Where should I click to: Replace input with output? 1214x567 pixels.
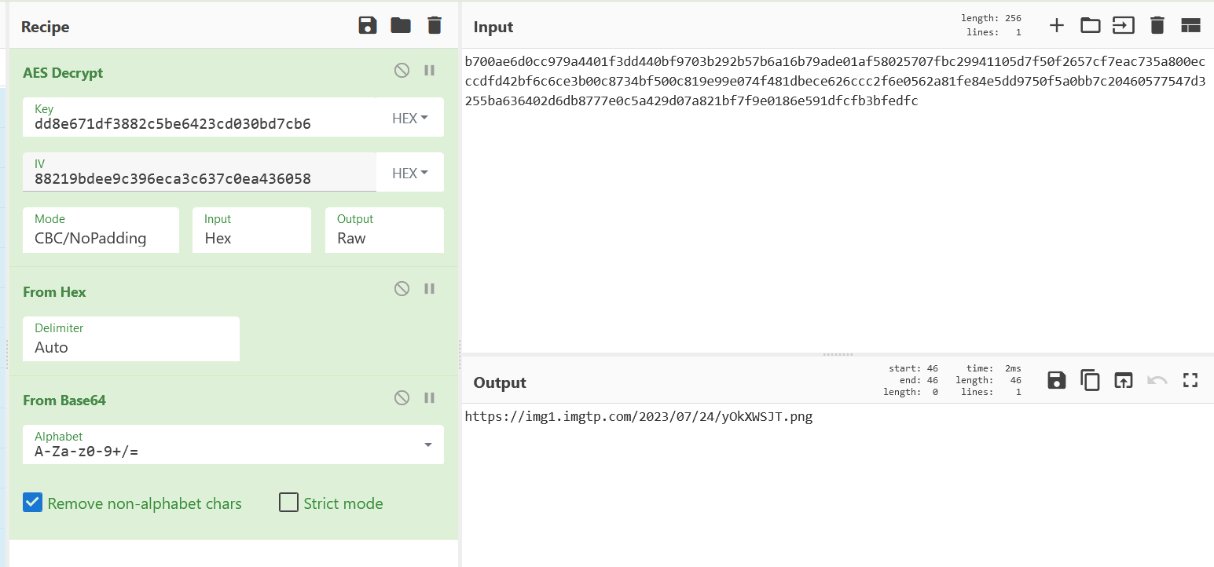(1124, 381)
